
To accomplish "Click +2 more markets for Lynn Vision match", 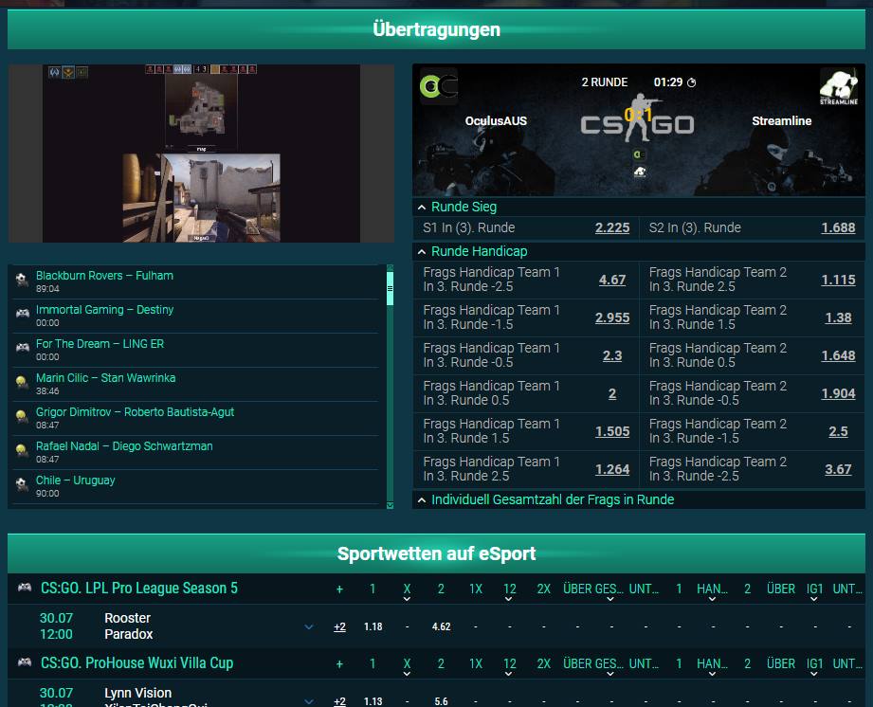I will tap(339, 701).
